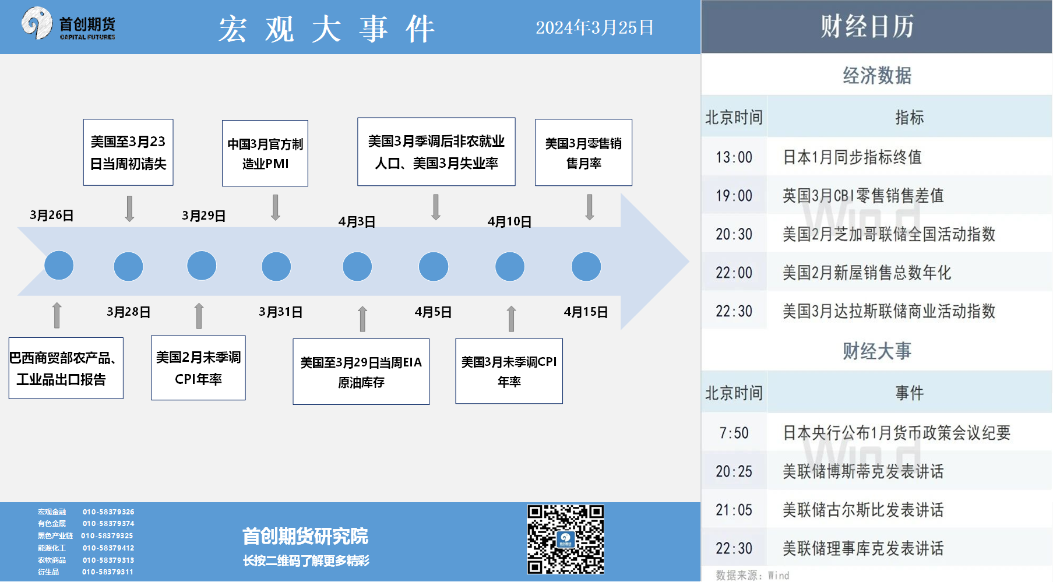Click the 3月29日 date label

coord(204,216)
